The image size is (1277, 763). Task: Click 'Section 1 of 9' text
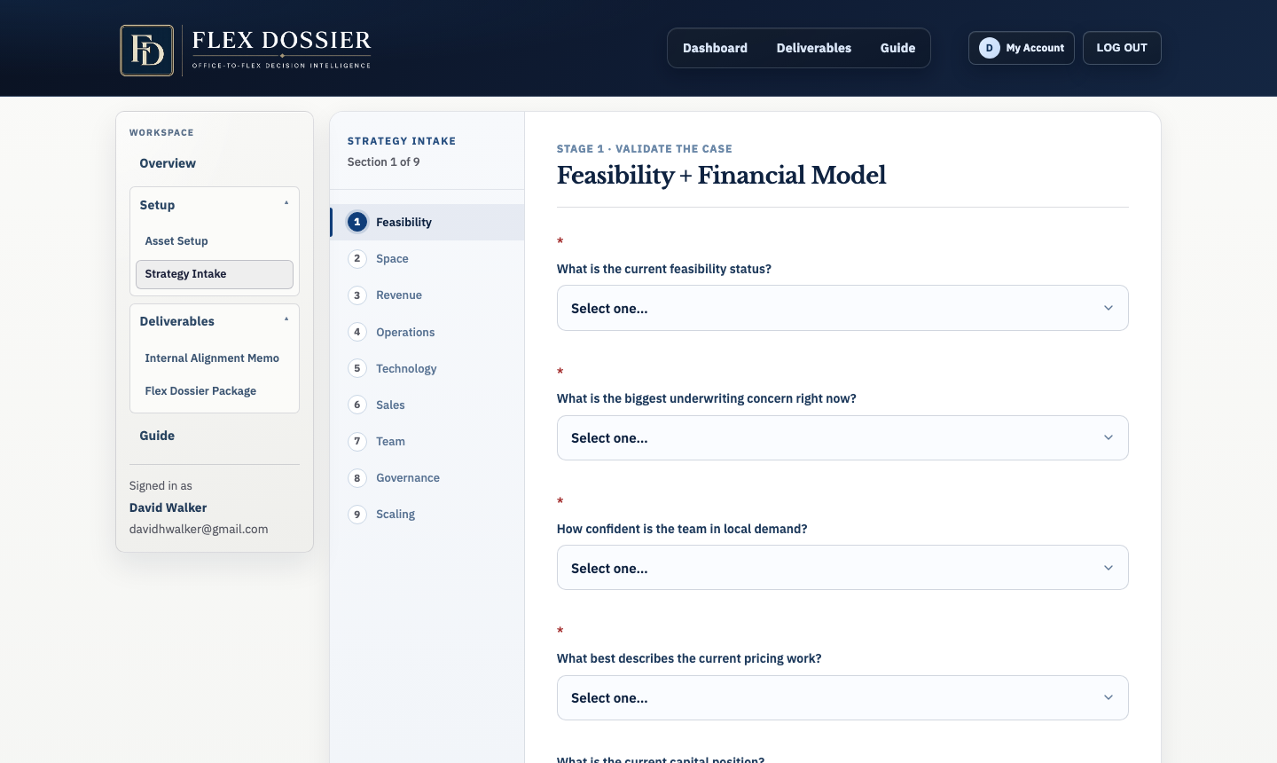[384, 161]
